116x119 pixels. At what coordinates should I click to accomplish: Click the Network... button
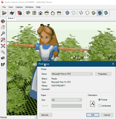[x=46, y=115]
